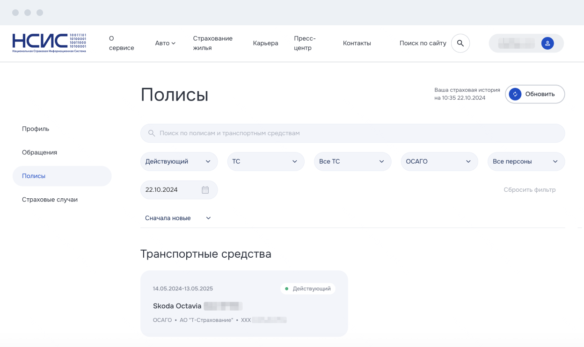The width and height of the screenshot is (584, 347).
Task: Click the Сбросить фильтр link
Action: coord(529,190)
